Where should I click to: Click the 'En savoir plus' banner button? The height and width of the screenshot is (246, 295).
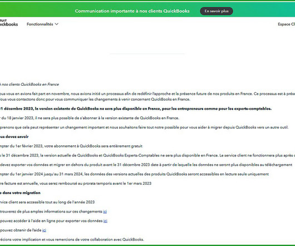coord(217,11)
